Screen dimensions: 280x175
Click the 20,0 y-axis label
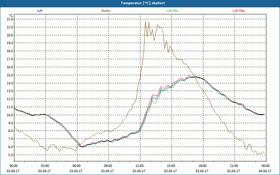click(10, 35)
